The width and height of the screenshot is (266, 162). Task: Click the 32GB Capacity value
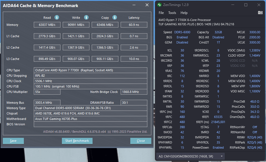[218, 32]
